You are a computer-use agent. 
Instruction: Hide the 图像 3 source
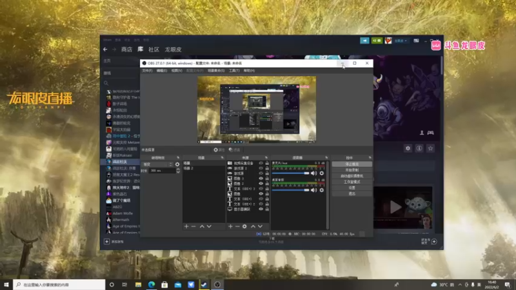point(261,179)
